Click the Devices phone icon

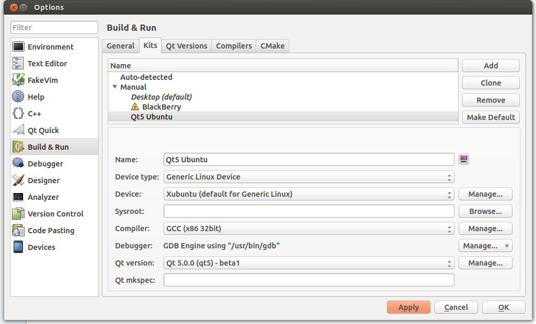click(18, 247)
